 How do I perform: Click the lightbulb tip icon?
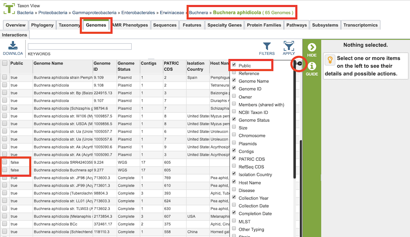[330, 60]
